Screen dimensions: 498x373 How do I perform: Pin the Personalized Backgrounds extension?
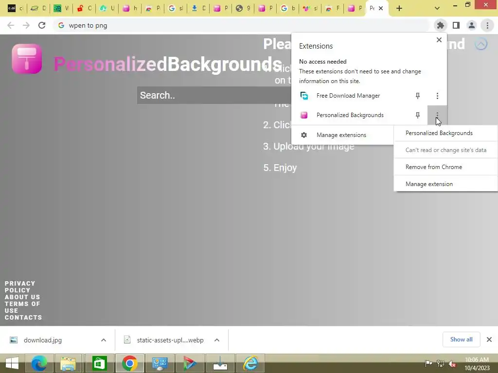click(x=418, y=115)
